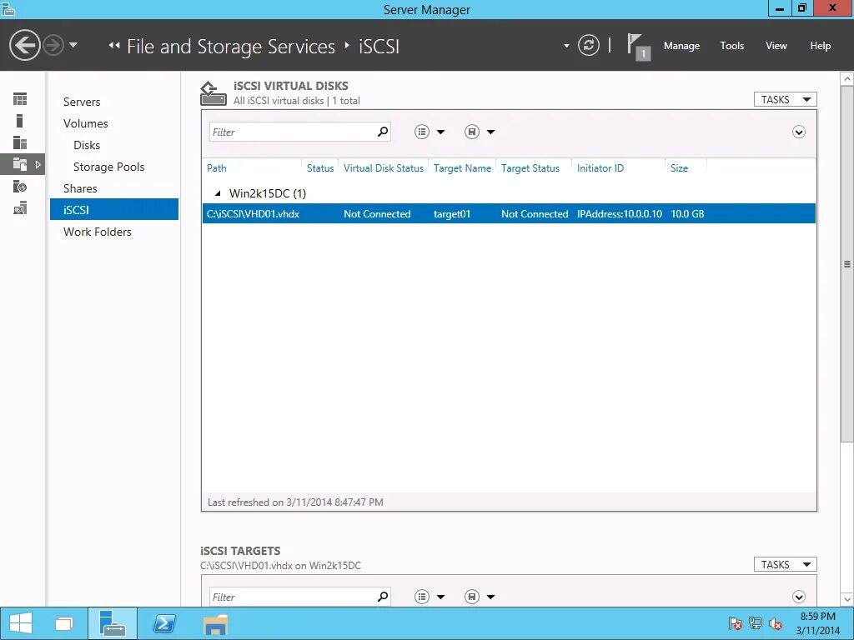Screen dimensions: 854x640
Task: Sort by Target Status column
Action: click(x=530, y=168)
